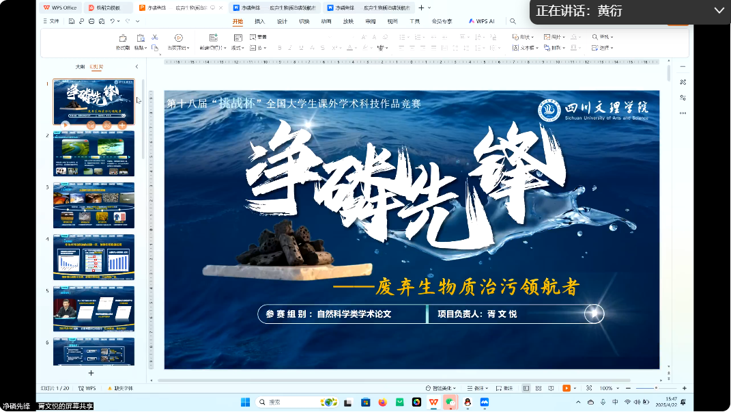Click fit-to-window icon in status bar

589,388
